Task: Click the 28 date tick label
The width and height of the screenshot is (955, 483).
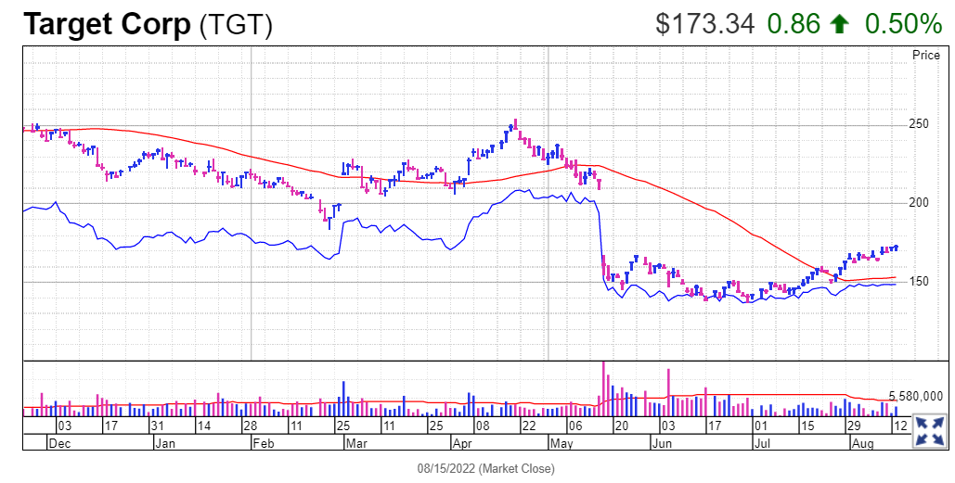Action: [x=251, y=426]
